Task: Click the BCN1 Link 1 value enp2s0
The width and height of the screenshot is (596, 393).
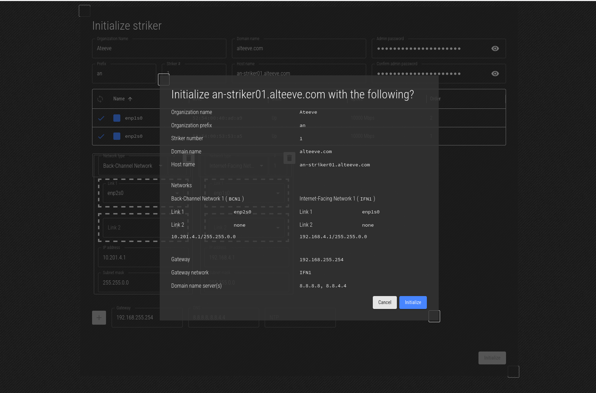Action: point(242,212)
